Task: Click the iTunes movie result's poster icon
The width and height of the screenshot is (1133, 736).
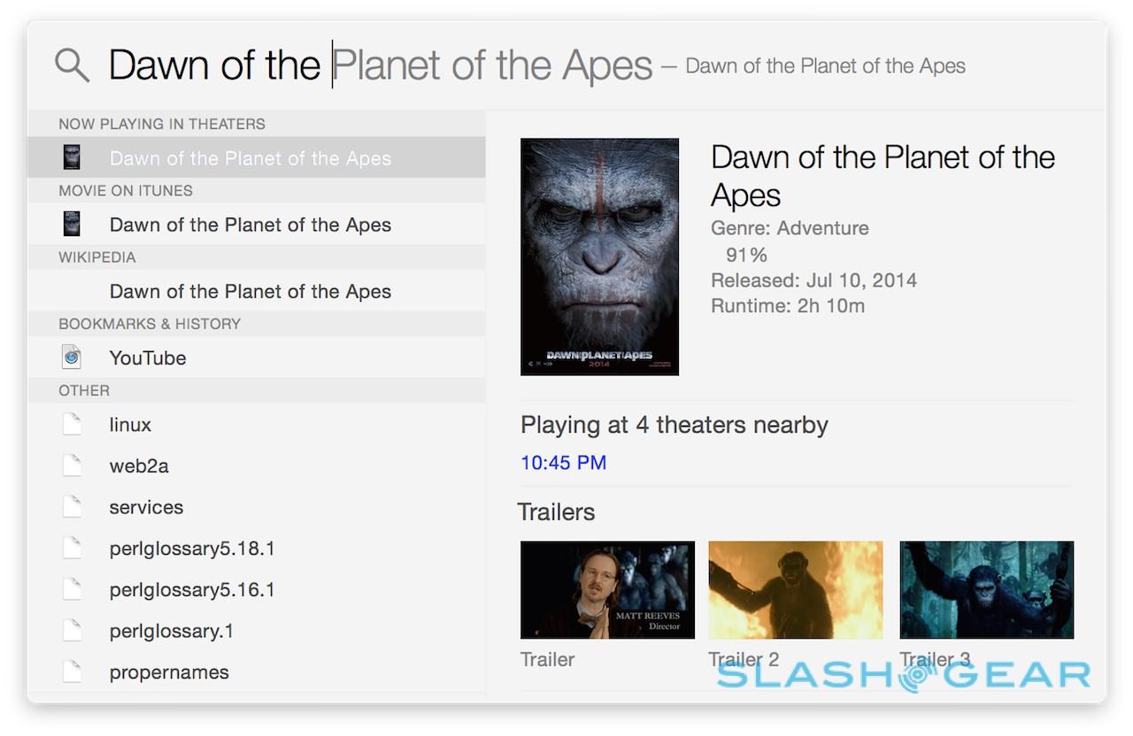Action: [x=72, y=224]
